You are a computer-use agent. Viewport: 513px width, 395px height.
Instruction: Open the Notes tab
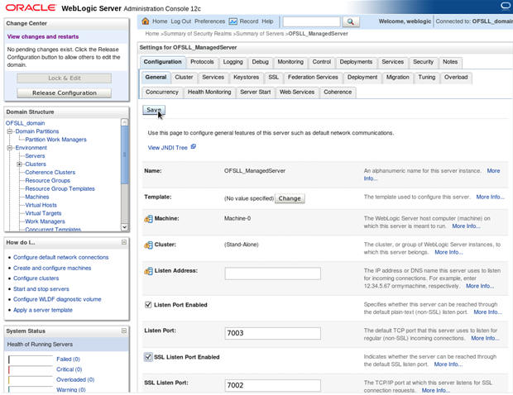coord(450,62)
